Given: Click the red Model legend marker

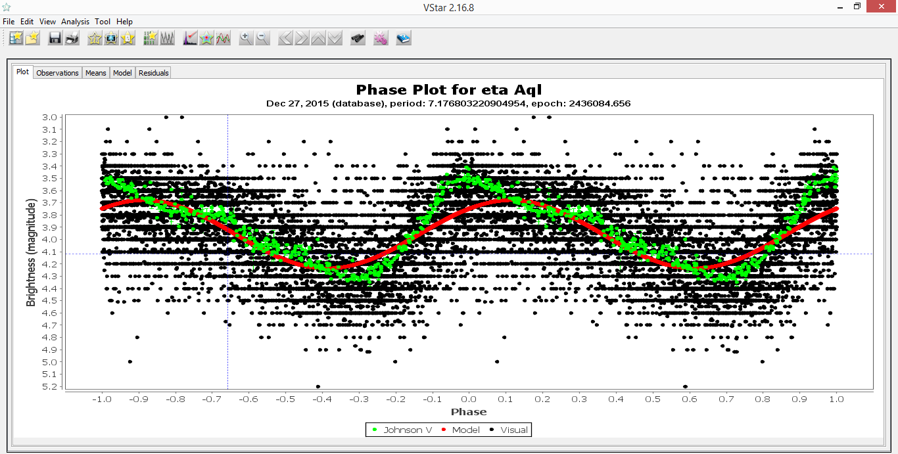Looking at the screenshot, I should [x=444, y=430].
